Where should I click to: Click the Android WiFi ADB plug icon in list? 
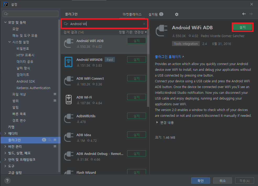pyautogui.click(x=69, y=43)
